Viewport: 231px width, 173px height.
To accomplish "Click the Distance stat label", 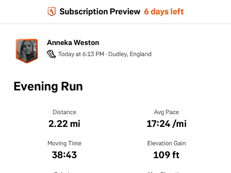I will tap(64, 112).
